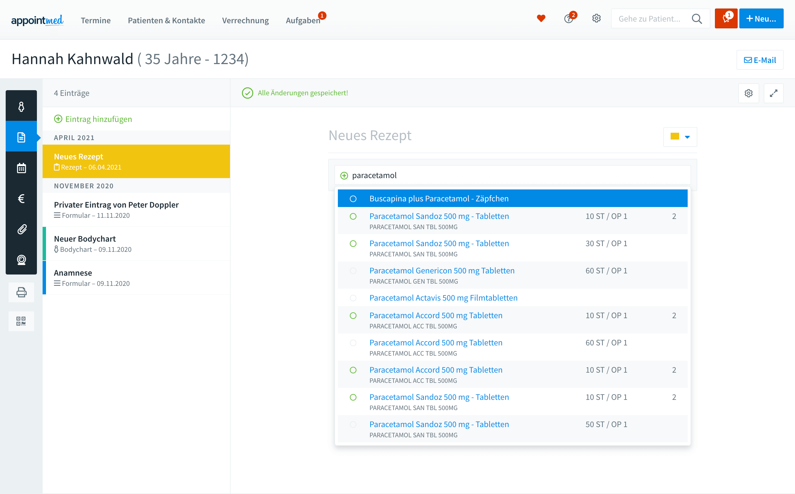Click the Gehe zu Patient search field
Screen dimensions: 795x494
click(649, 19)
